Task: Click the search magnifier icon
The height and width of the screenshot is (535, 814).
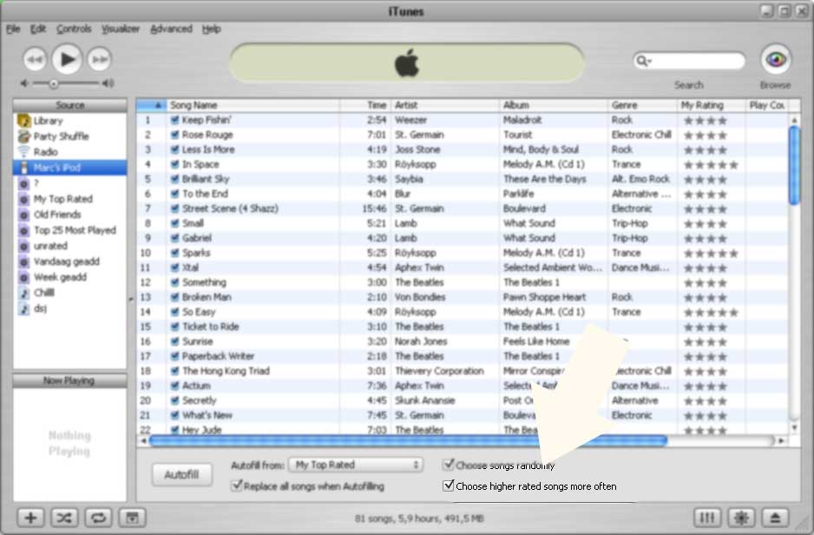Action: [641, 61]
